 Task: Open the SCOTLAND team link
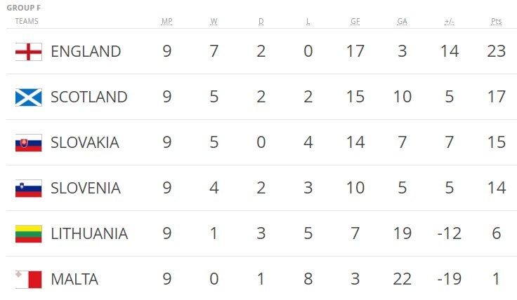point(89,97)
